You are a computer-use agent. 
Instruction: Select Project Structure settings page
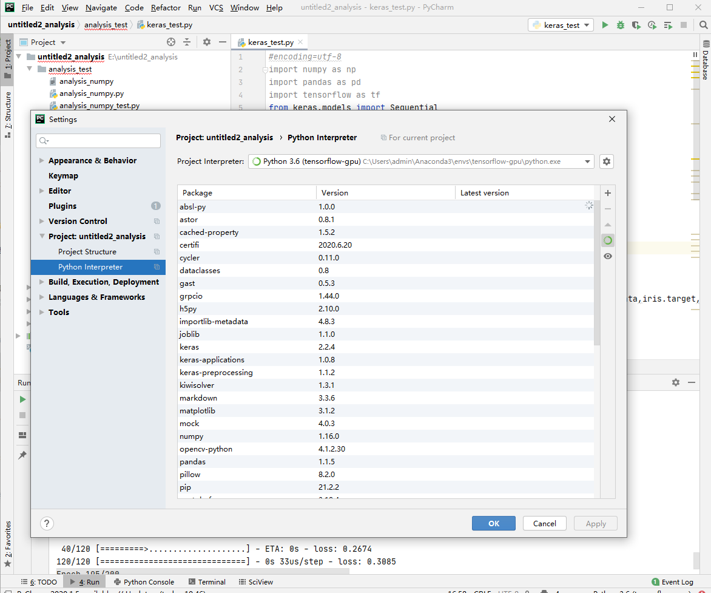[87, 251]
